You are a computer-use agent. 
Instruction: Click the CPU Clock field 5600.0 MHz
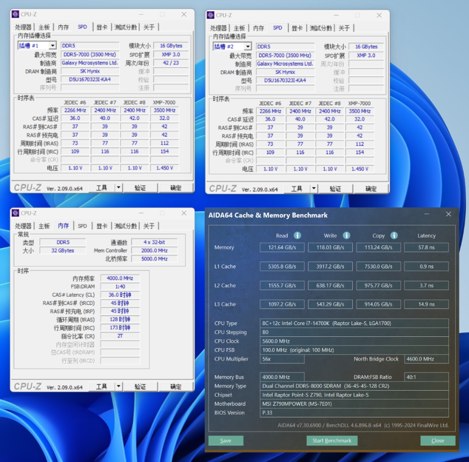(354, 341)
